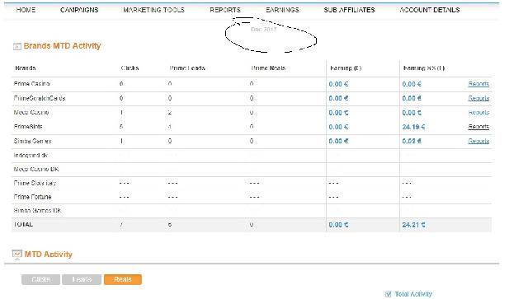Viewport: 528px width, 299px height.
Task: Click the MTD Activity chart icon
Action: tap(16, 254)
